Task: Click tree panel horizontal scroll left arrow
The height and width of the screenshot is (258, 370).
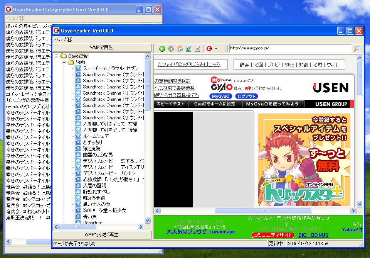Action: 56,227
